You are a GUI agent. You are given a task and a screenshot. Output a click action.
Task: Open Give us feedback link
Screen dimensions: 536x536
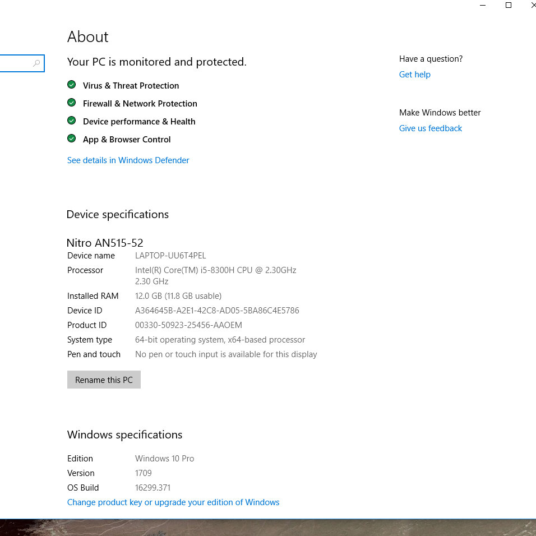431,128
